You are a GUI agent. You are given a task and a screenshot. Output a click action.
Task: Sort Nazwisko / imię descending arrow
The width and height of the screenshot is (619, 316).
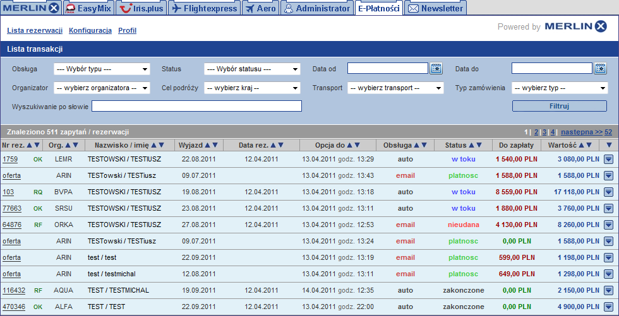point(160,145)
